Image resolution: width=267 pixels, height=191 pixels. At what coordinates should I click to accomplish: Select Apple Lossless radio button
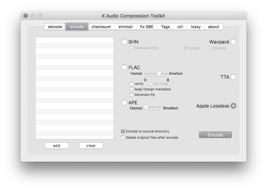[233, 106]
